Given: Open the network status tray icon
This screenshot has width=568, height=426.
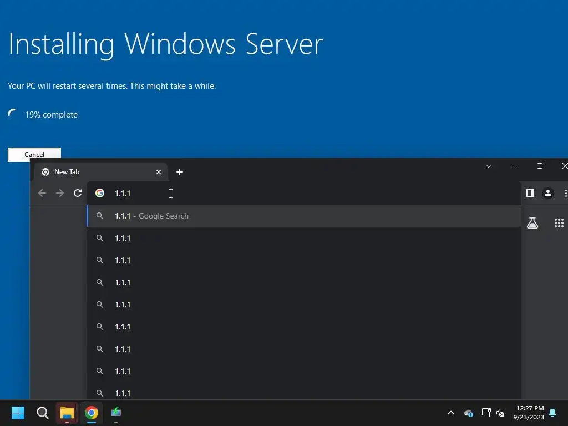Looking at the screenshot, I should [486, 413].
